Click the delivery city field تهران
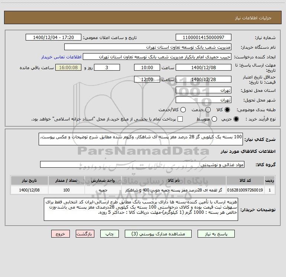This screenshot has height=277, width=286. (204, 100)
